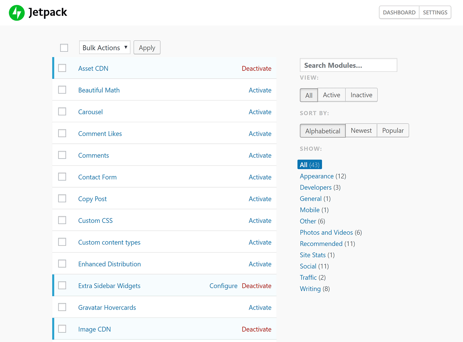The height and width of the screenshot is (342, 463).
Task: Open the Beautiful Math module name
Action: point(99,90)
